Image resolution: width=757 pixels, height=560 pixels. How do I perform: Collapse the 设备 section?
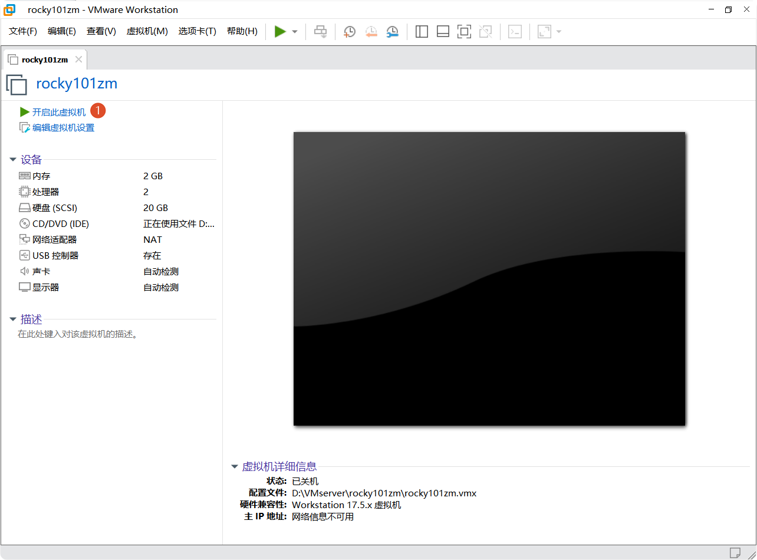[x=13, y=160]
